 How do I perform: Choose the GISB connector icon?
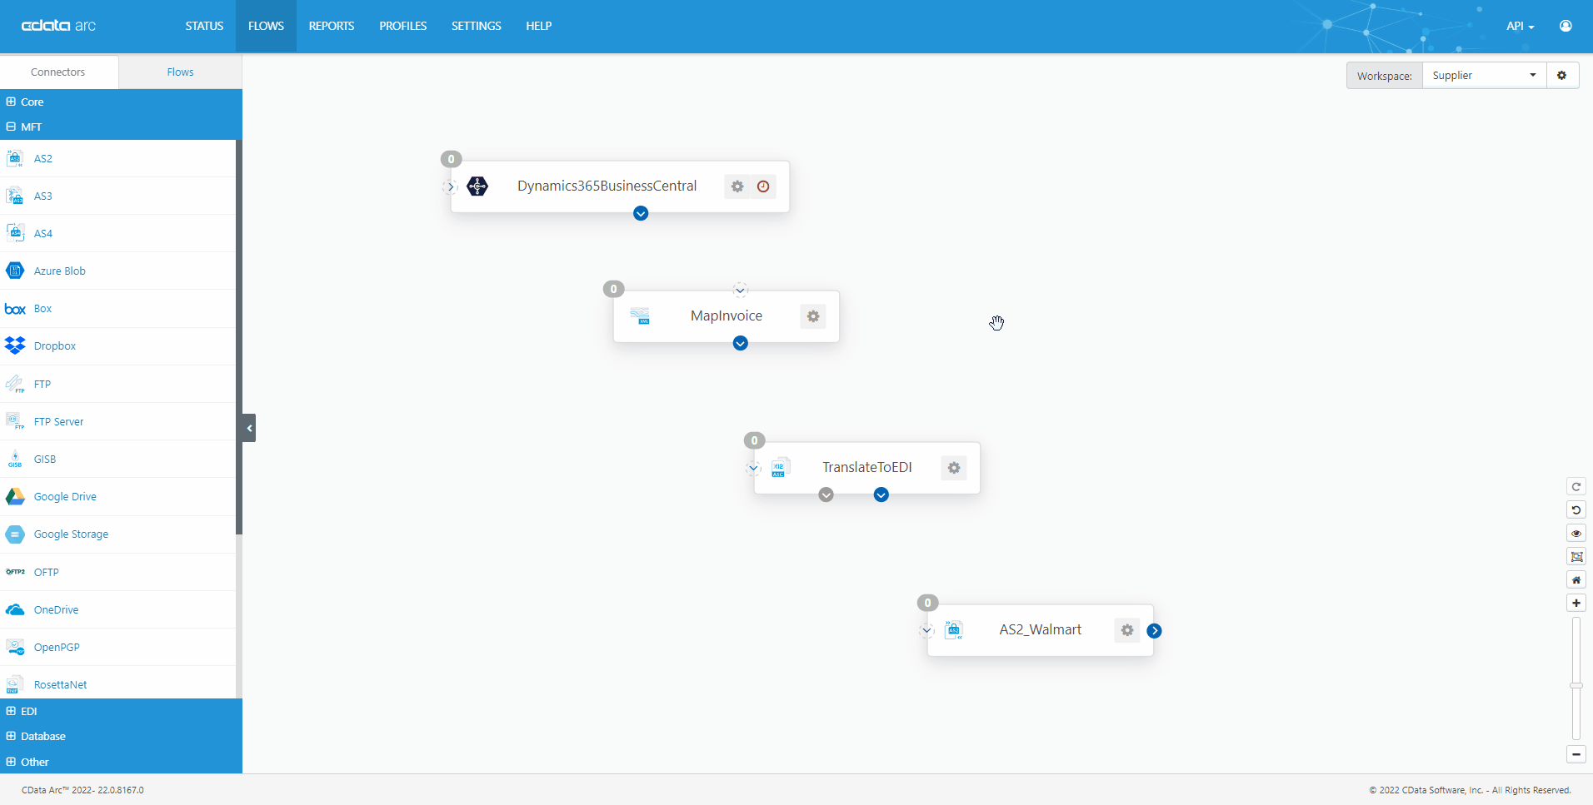[x=15, y=459]
